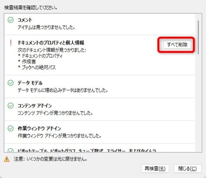
Task: Click the line 次のドキュメント情報が見つかりました:
Action: pyautogui.click(x=52, y=50)
